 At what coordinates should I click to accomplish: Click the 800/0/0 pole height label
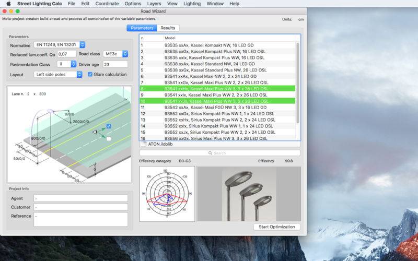(38, 138)
